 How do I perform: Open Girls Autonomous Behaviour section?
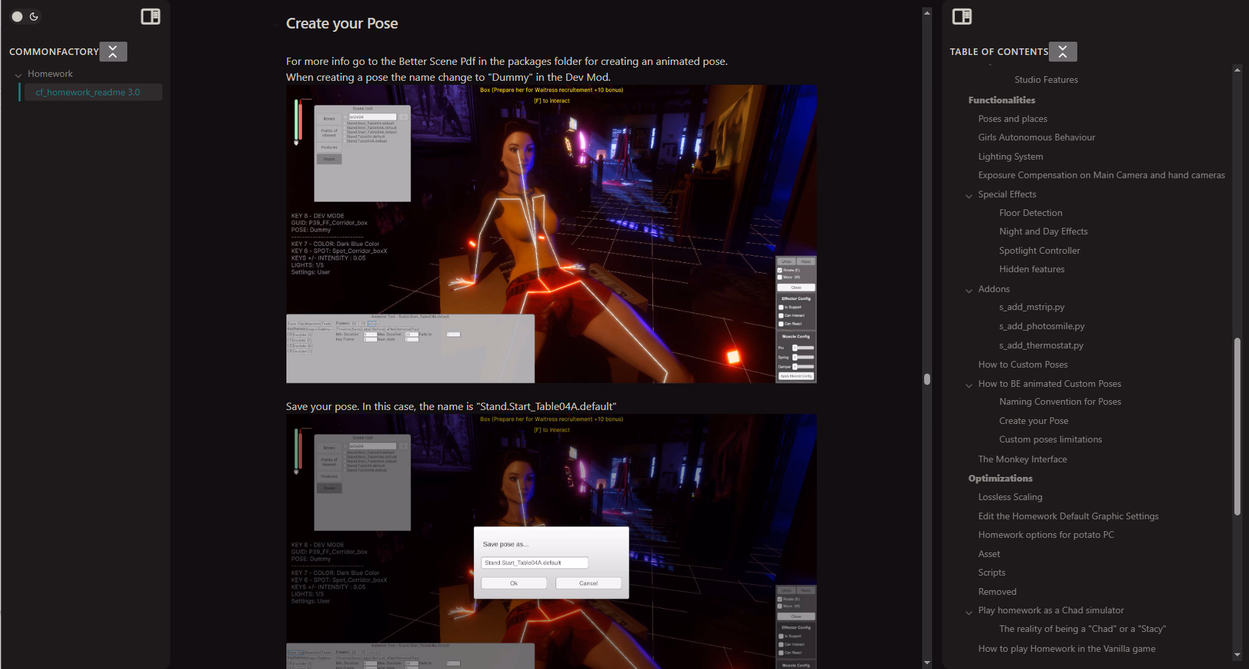[x=1036, y=137]
